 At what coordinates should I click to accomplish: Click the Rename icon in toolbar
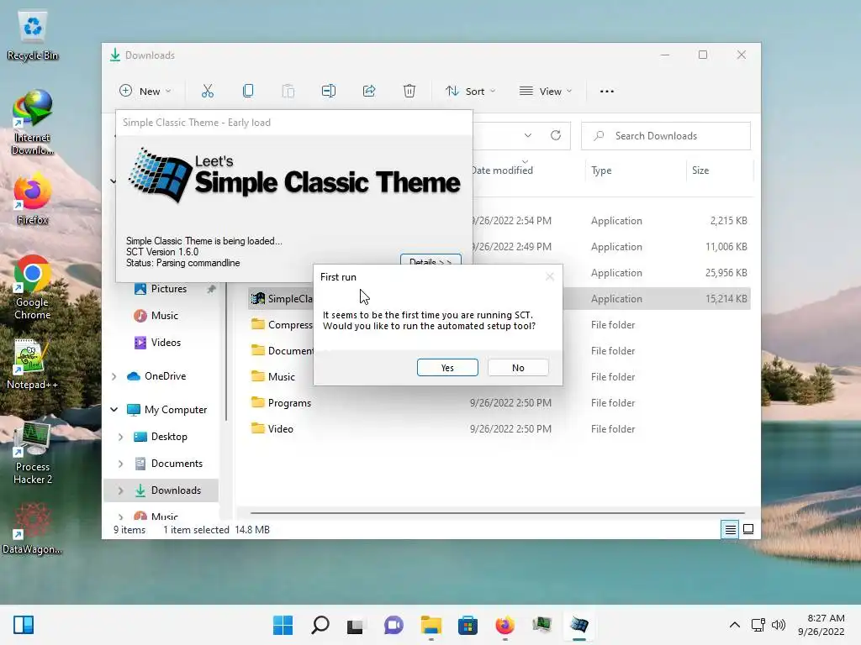[329, 91]
